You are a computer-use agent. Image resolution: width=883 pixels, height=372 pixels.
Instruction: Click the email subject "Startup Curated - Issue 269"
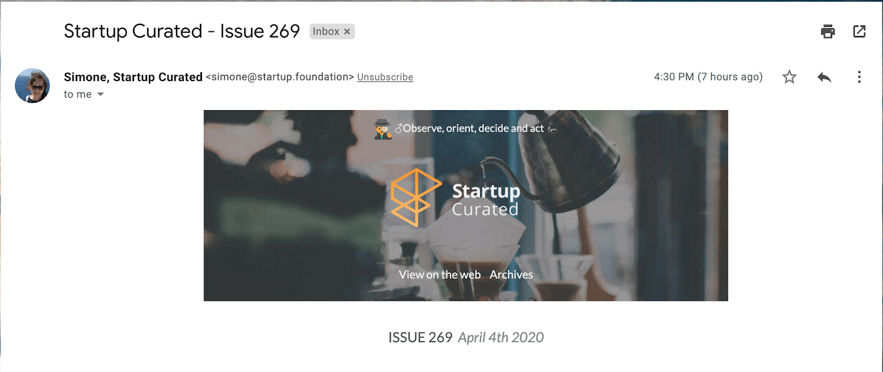click(x=182, y=31)
